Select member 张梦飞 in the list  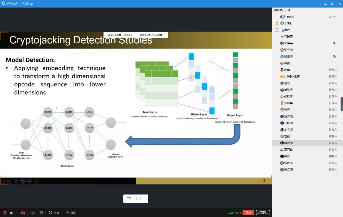[307, 163]
